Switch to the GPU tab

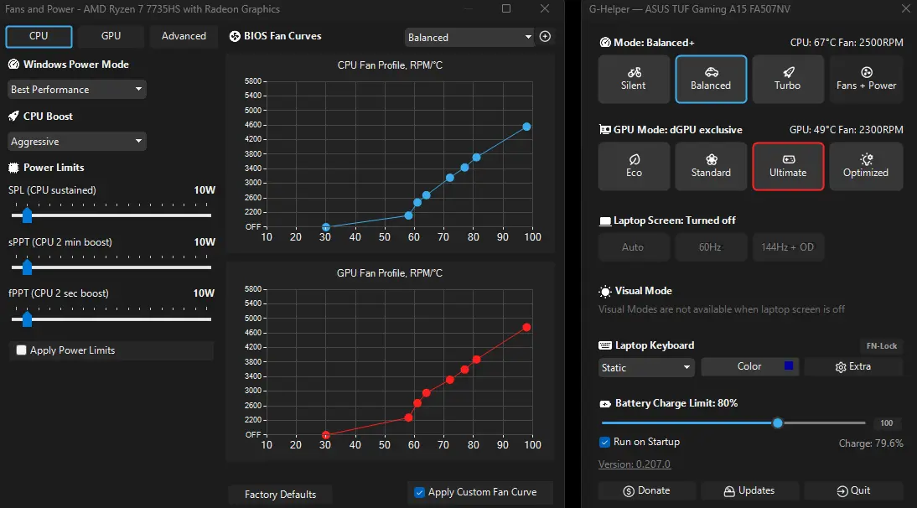[x=111, y=36]
